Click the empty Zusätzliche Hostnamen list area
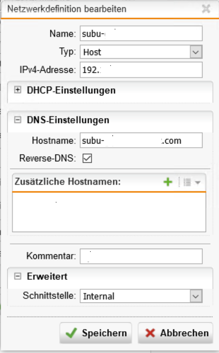Screen dimensions: 219x353 tap(109, 212)
